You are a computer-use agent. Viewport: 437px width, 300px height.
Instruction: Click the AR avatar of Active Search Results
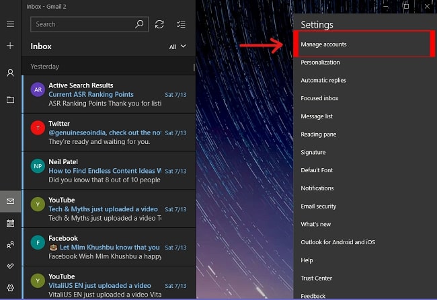[x=38, y=89]
